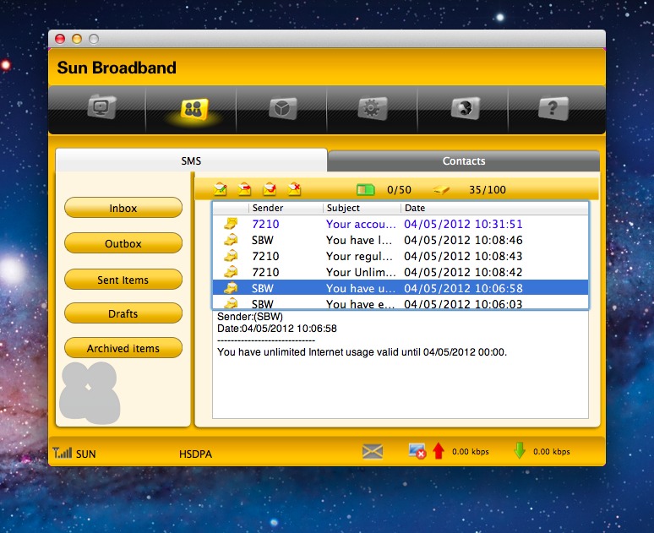Click the grey contacts silhouette image
This screenshot has width=654, height=533.
pos(90,393)
